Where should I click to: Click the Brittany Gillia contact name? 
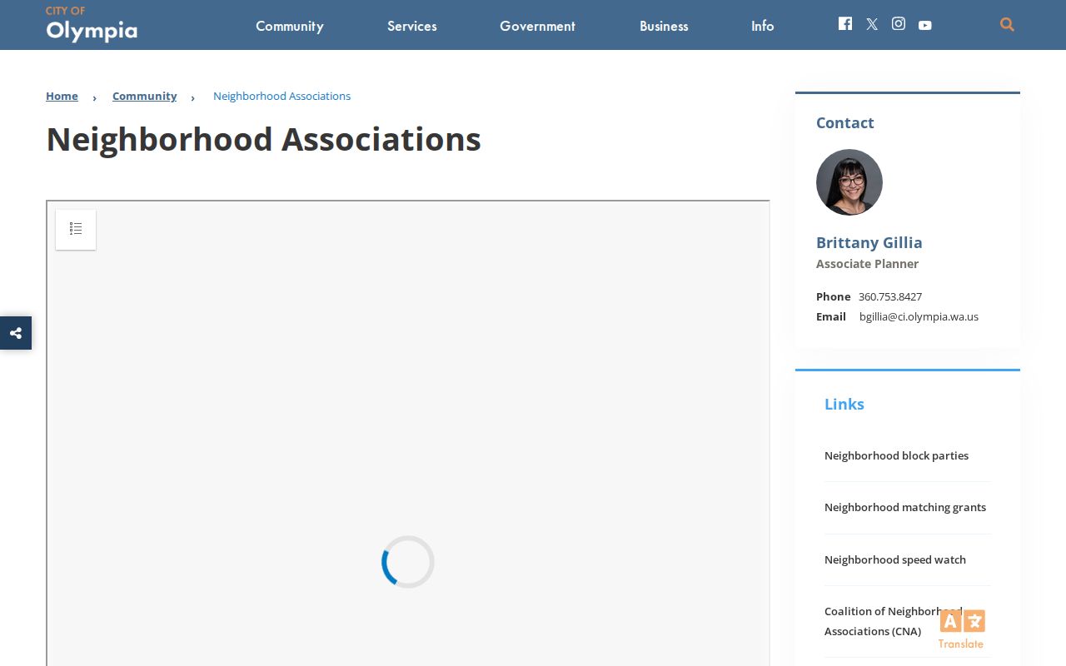tap(869, 242)
